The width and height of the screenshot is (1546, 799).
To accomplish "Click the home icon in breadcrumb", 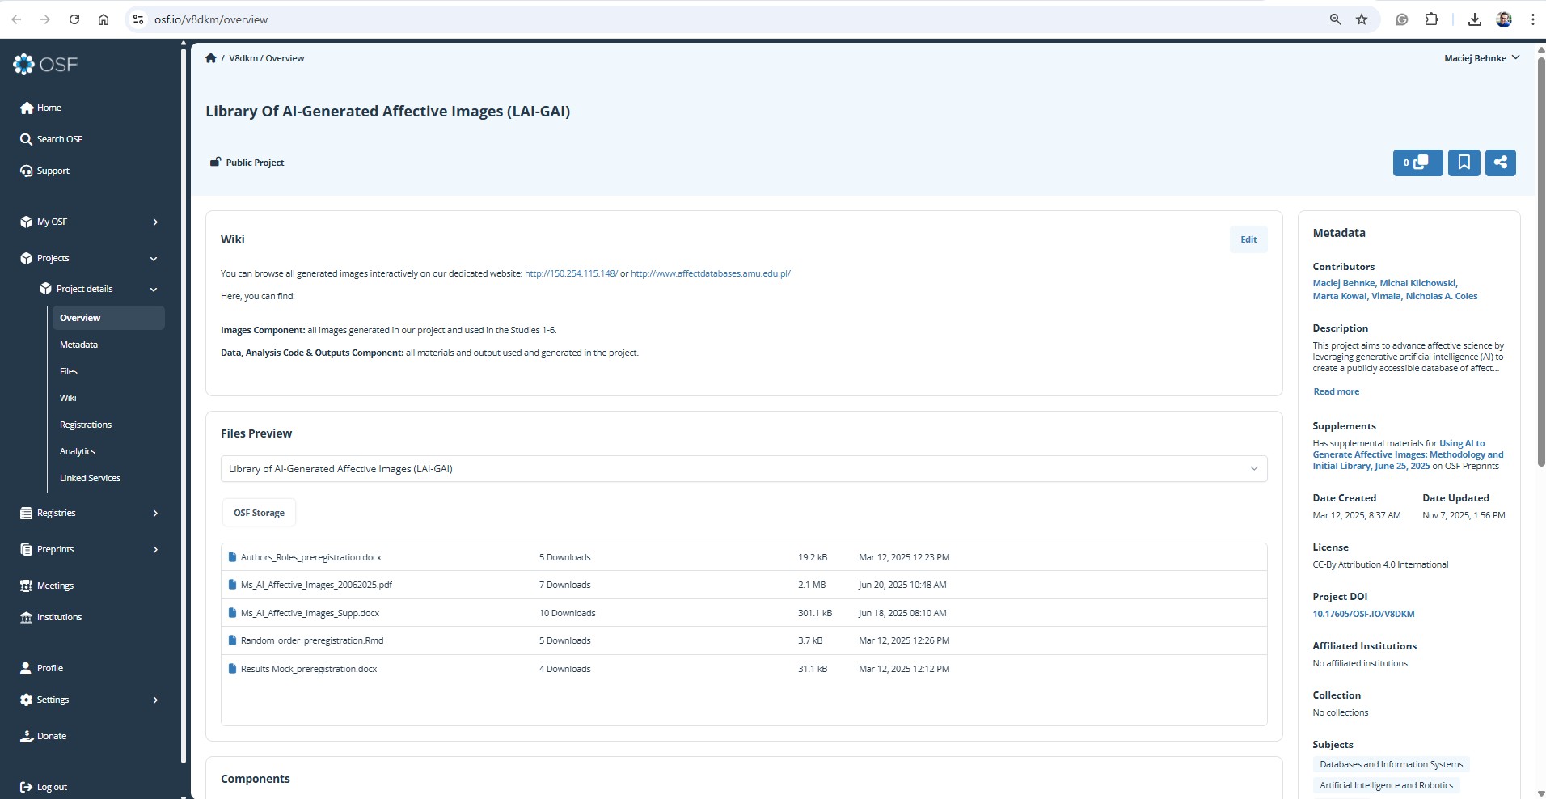I will pos(211,58).
